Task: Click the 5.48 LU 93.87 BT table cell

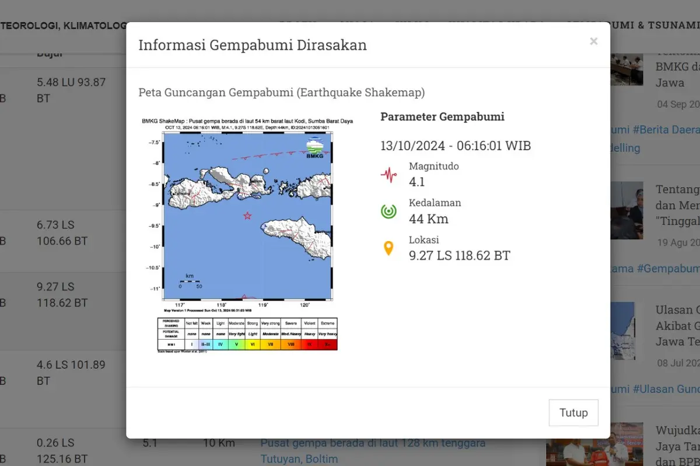Action: (x=71, y=90)
